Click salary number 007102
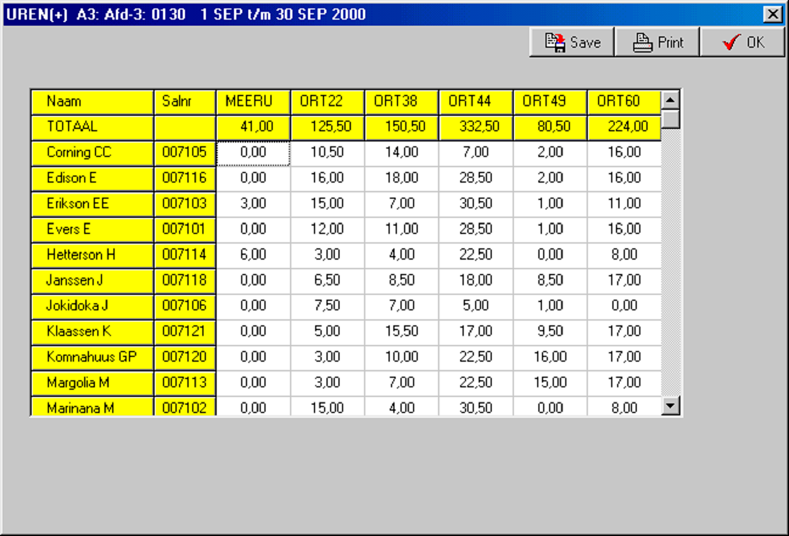 coord(185,406)
